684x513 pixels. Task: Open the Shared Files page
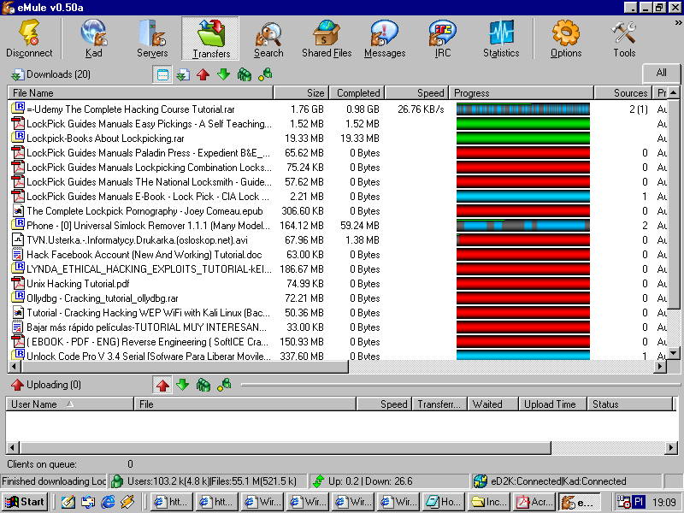[x=327, y=39]
